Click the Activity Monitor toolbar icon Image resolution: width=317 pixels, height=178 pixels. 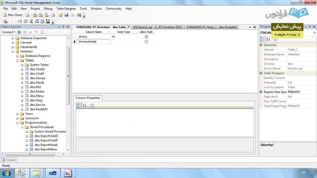[x=79, y=15]
